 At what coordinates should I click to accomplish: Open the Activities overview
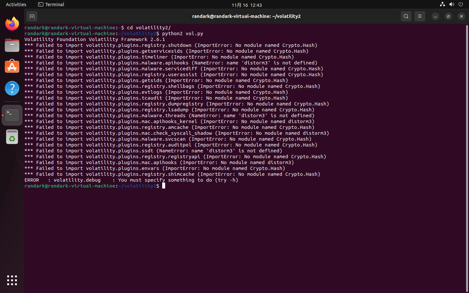pyautogui.click(x=16, y=5)
